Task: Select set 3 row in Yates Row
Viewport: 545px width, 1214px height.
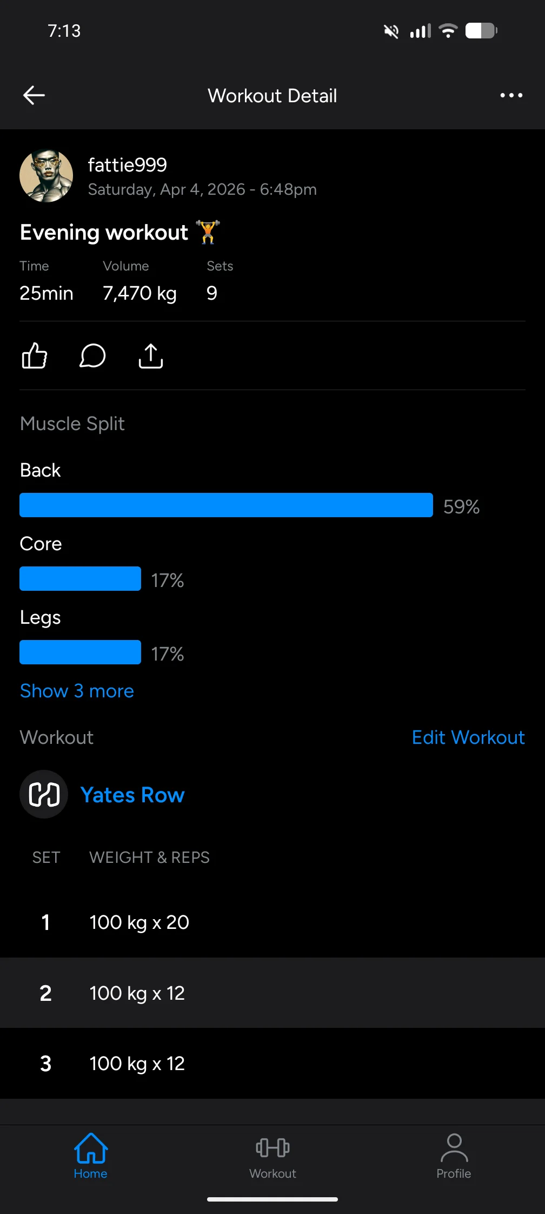Action: [272, 1063]
